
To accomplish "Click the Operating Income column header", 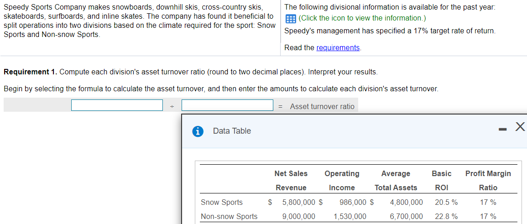I will point(342,181).
